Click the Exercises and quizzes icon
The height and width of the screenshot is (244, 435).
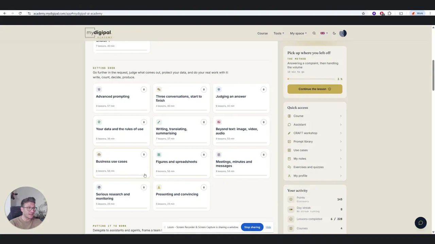(x=289, y=167)
